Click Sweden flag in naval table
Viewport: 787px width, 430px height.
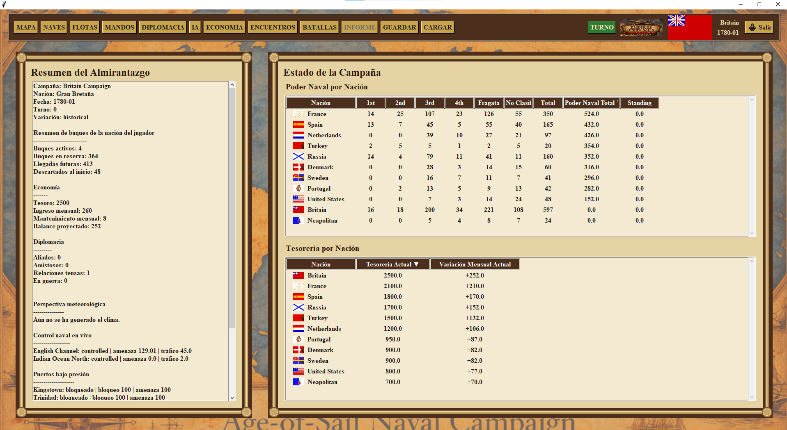click(x=298, y=178)
